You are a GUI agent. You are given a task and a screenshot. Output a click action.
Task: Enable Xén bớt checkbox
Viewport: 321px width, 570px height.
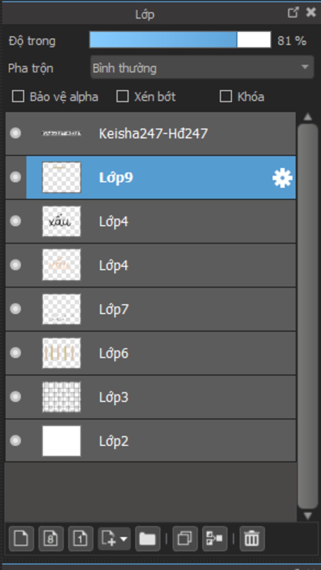(x=122, y=96)
